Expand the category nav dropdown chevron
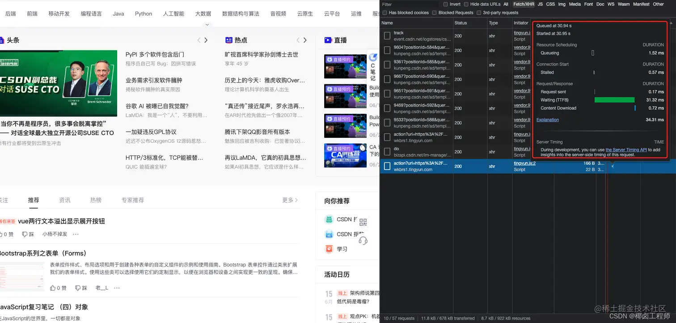Viewport: 676px width, 323px height. pos(207,25)
